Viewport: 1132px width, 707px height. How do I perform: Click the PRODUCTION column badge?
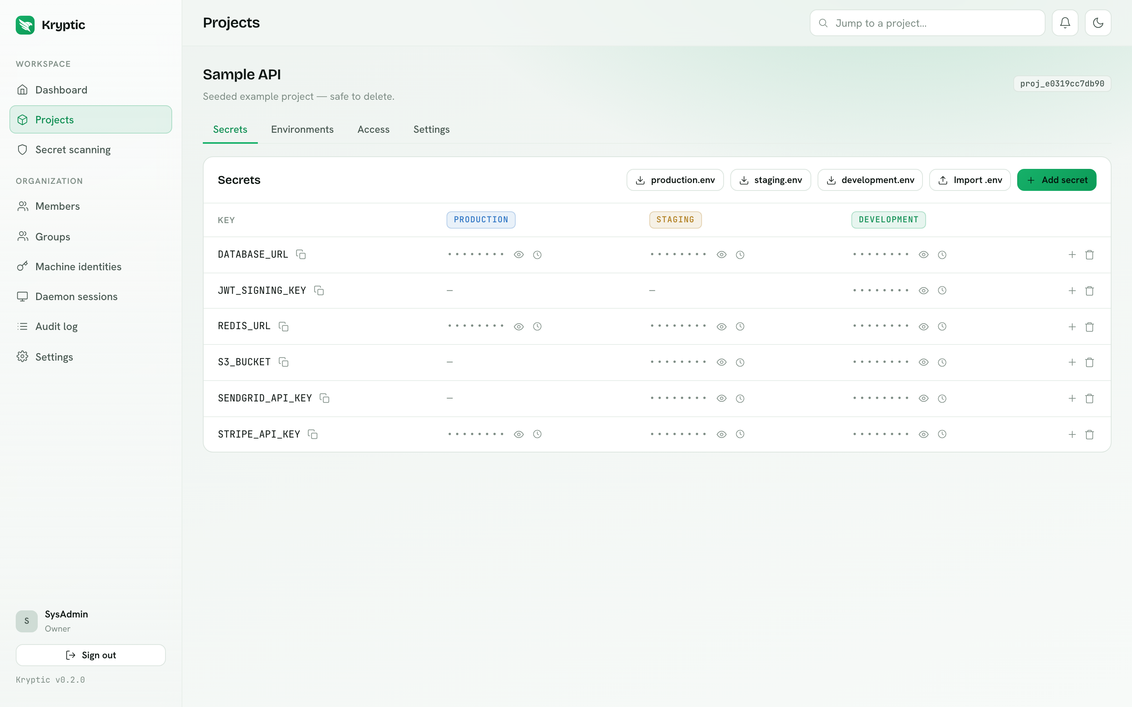point(481,220)
